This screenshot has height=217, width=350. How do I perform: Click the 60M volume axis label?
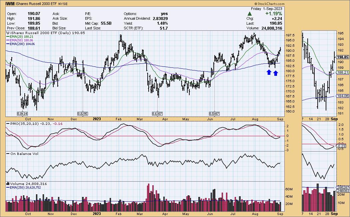289,189
